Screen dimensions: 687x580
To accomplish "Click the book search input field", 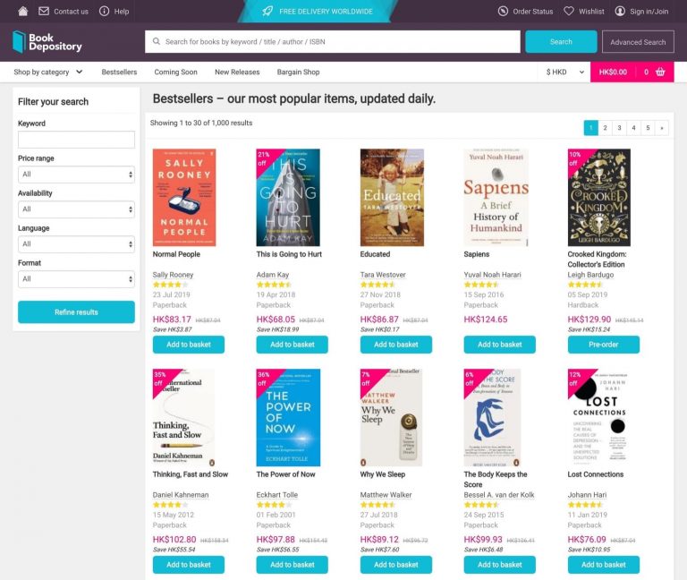I will click(333, 42).
